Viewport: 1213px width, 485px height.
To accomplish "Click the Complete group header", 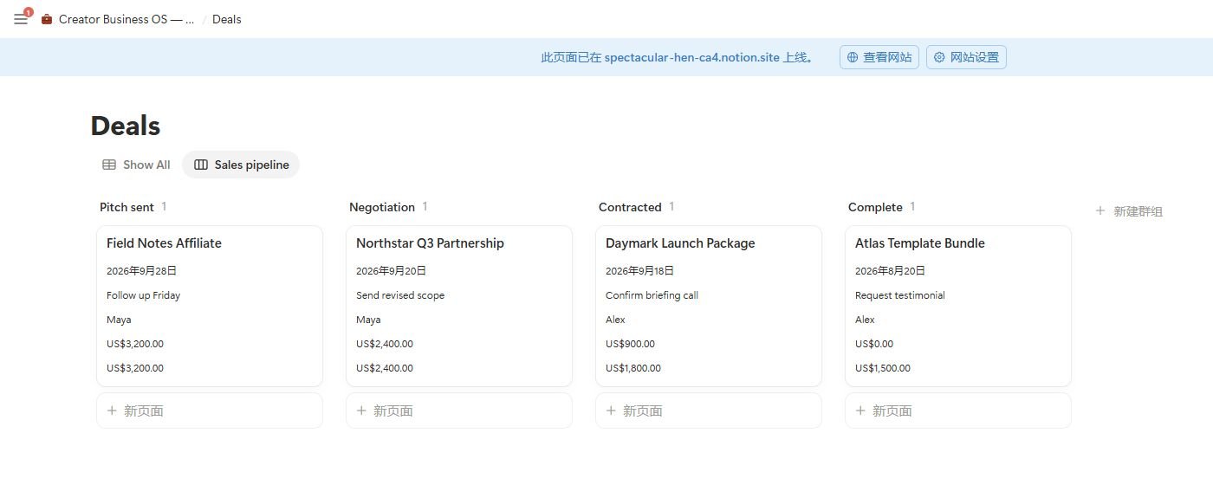I will (875, 207).
